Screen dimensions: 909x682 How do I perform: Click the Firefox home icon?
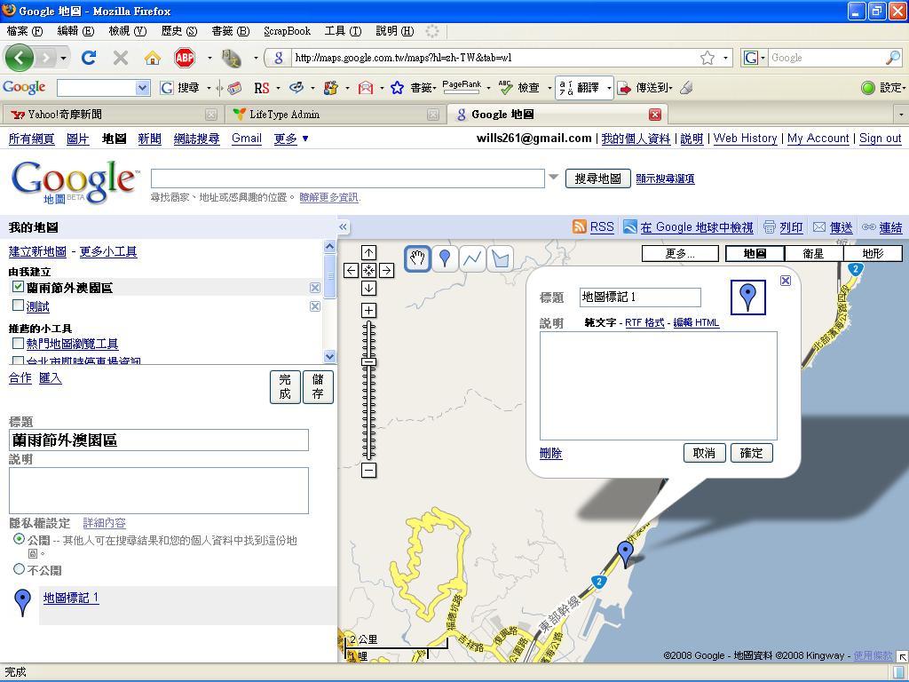tap(153, 58)
